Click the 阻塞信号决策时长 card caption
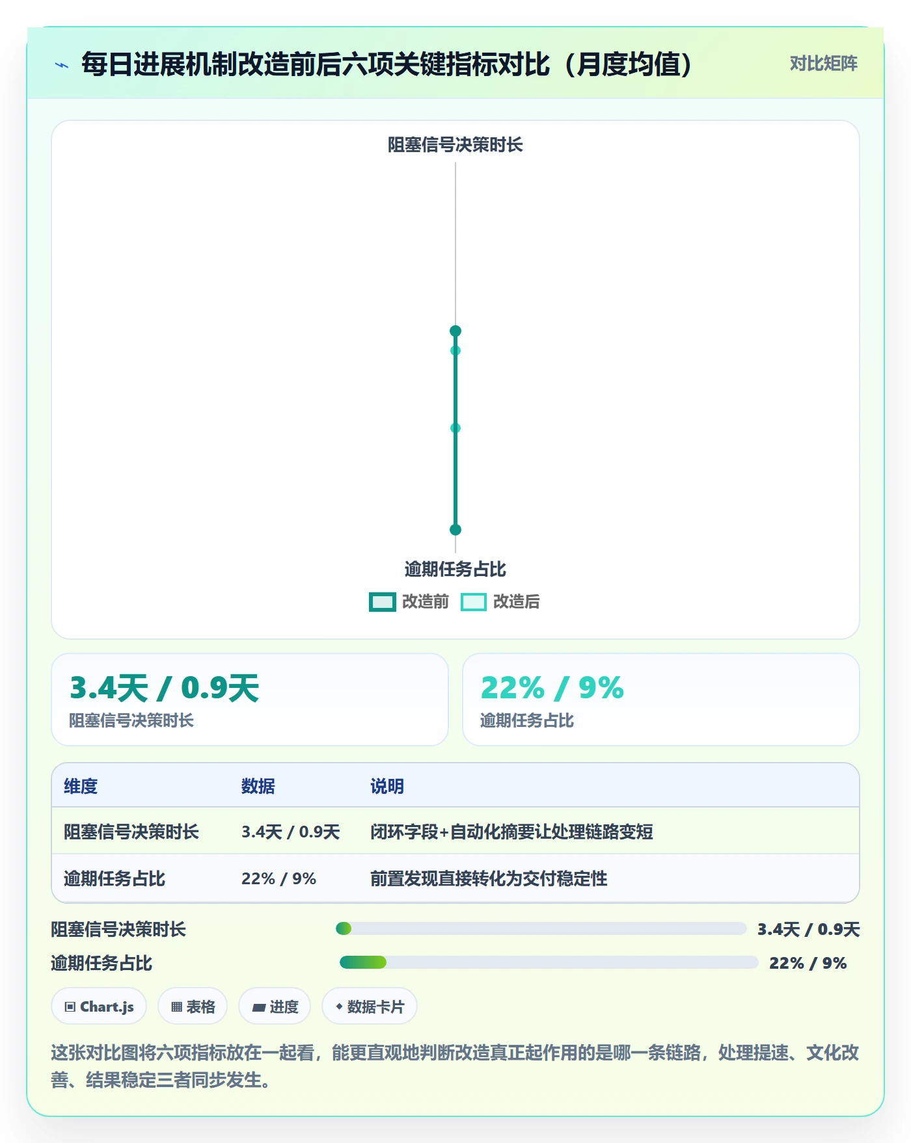 pos(131,720)
